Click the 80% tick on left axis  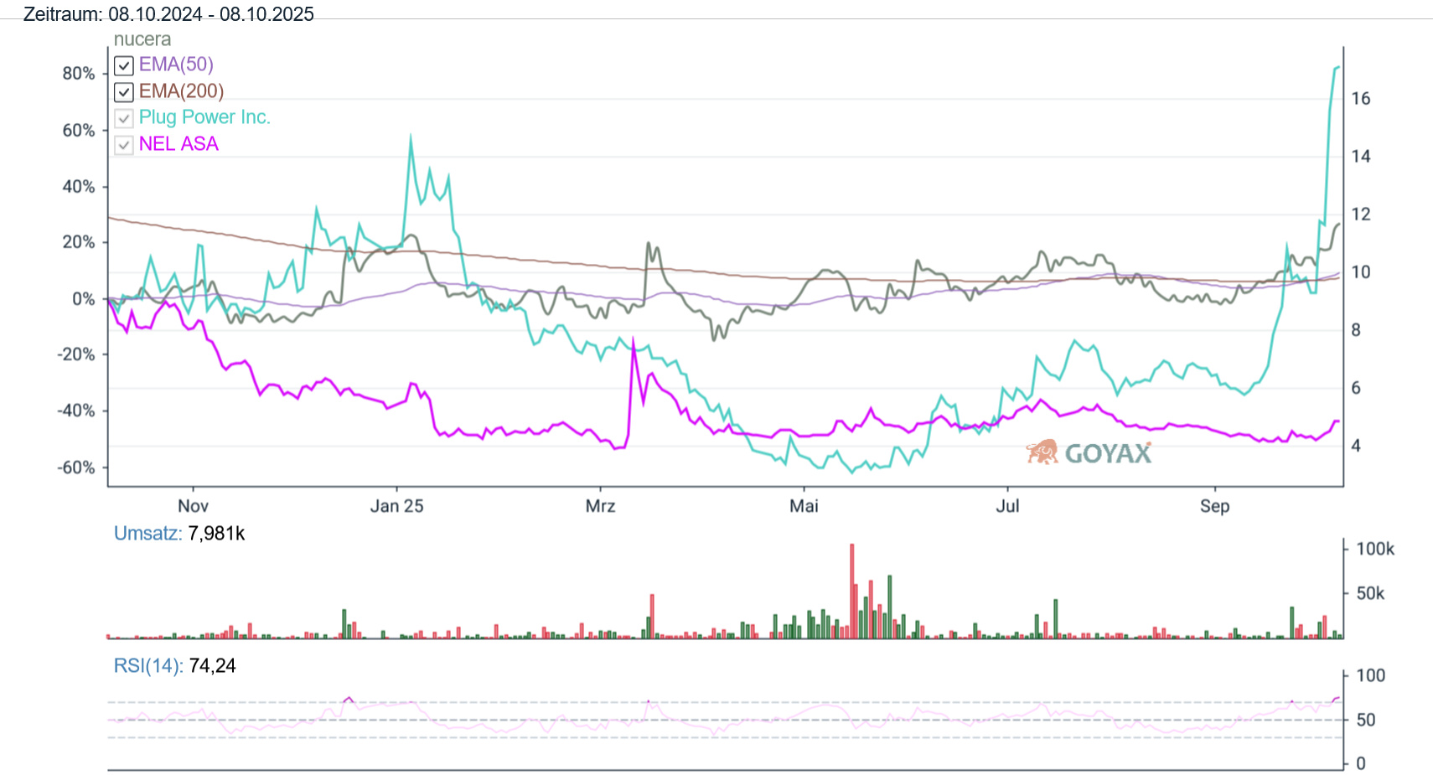[x=79, y=74]
